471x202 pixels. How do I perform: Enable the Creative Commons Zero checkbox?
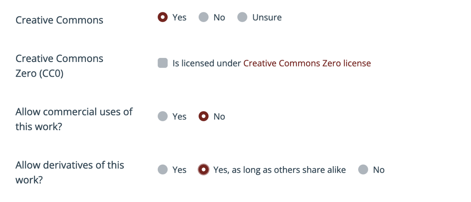[x=163, y=63]
